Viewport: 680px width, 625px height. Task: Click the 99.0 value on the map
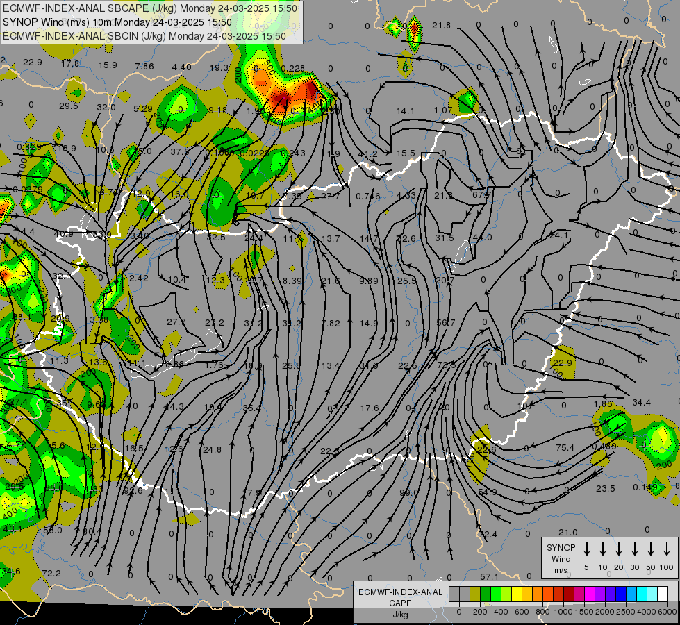409,493
